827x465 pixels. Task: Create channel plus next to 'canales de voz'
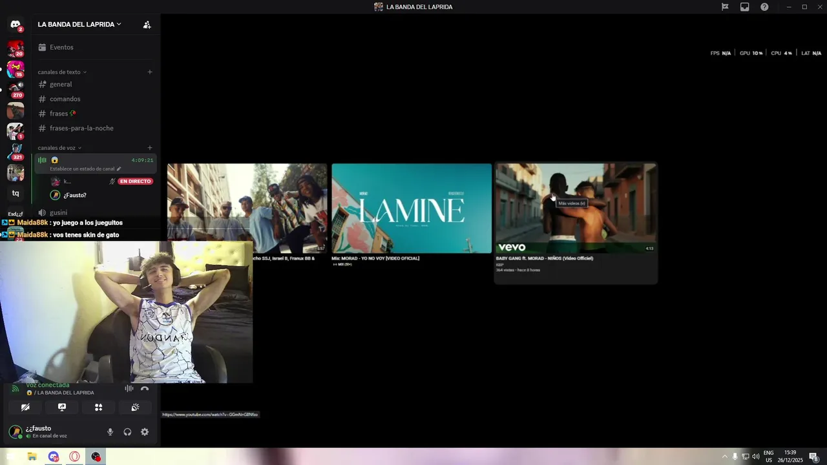coord(150,148)
